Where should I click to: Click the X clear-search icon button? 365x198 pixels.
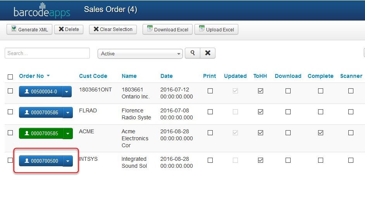208,53
